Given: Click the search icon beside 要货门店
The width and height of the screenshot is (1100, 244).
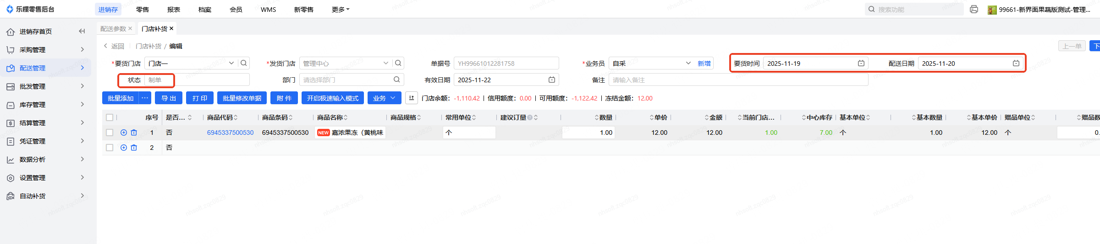Looking at the screenshot, I should tap(244, 63).
